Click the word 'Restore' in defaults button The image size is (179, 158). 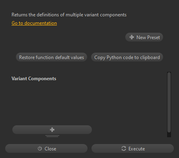pyautogui.click(x=27, y=57)
